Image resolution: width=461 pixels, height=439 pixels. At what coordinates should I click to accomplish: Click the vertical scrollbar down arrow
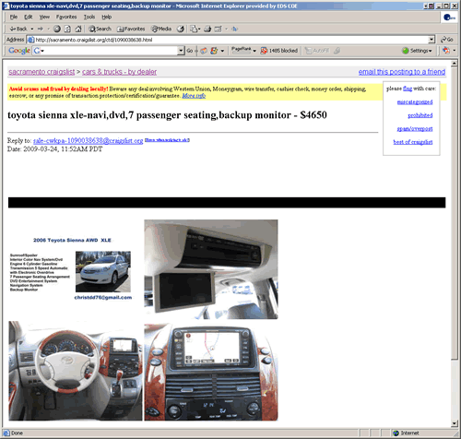coord(455,423)
